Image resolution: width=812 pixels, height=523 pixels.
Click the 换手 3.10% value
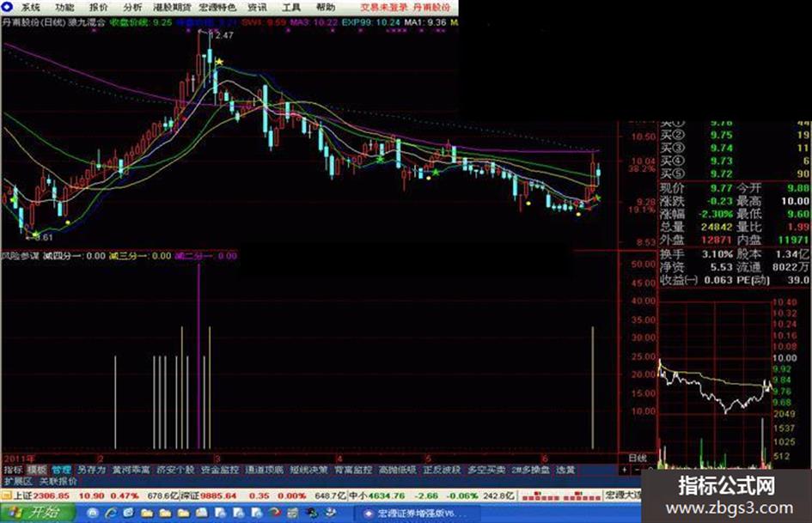(x=717, y=254)
